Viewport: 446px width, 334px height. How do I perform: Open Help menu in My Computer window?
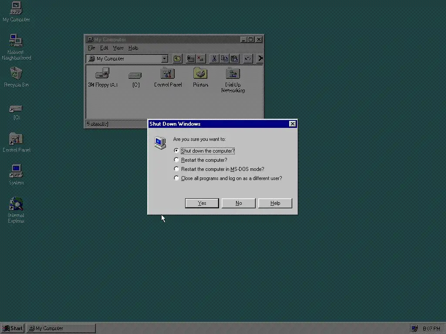[133, 48]
